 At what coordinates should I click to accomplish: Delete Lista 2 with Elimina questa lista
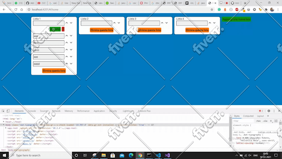click(x=102, y=30)
